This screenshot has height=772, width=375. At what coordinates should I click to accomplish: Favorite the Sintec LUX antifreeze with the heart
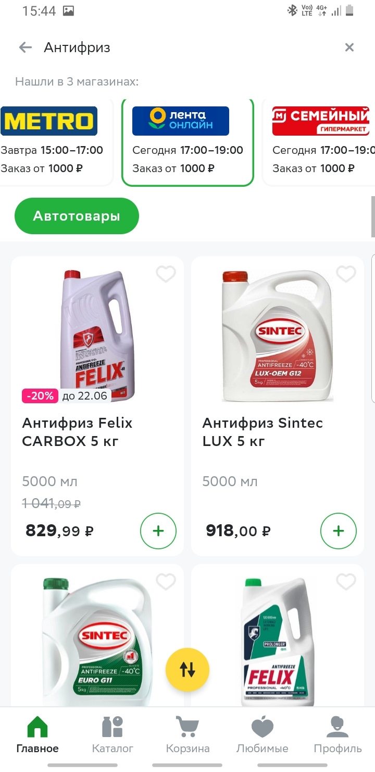click(x=346, y=274)
